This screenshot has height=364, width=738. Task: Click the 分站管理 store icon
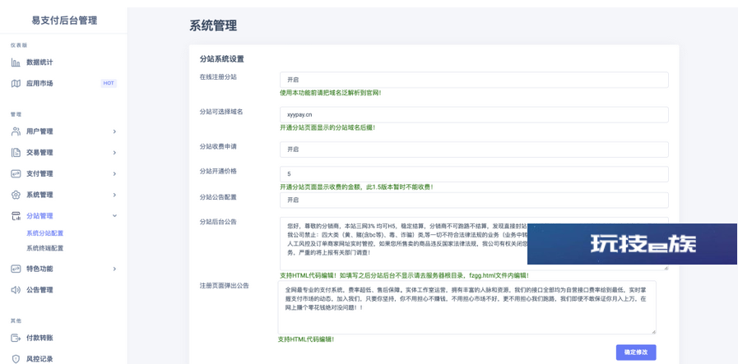tap(16, 216)
